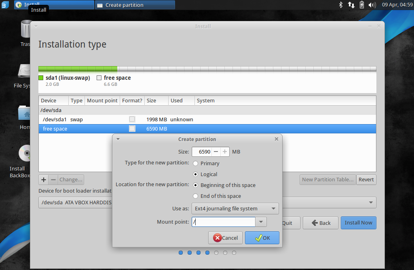This screenshot has width=414, height=270.
Task: Sort by the Used column header
Action: (182, 100)
